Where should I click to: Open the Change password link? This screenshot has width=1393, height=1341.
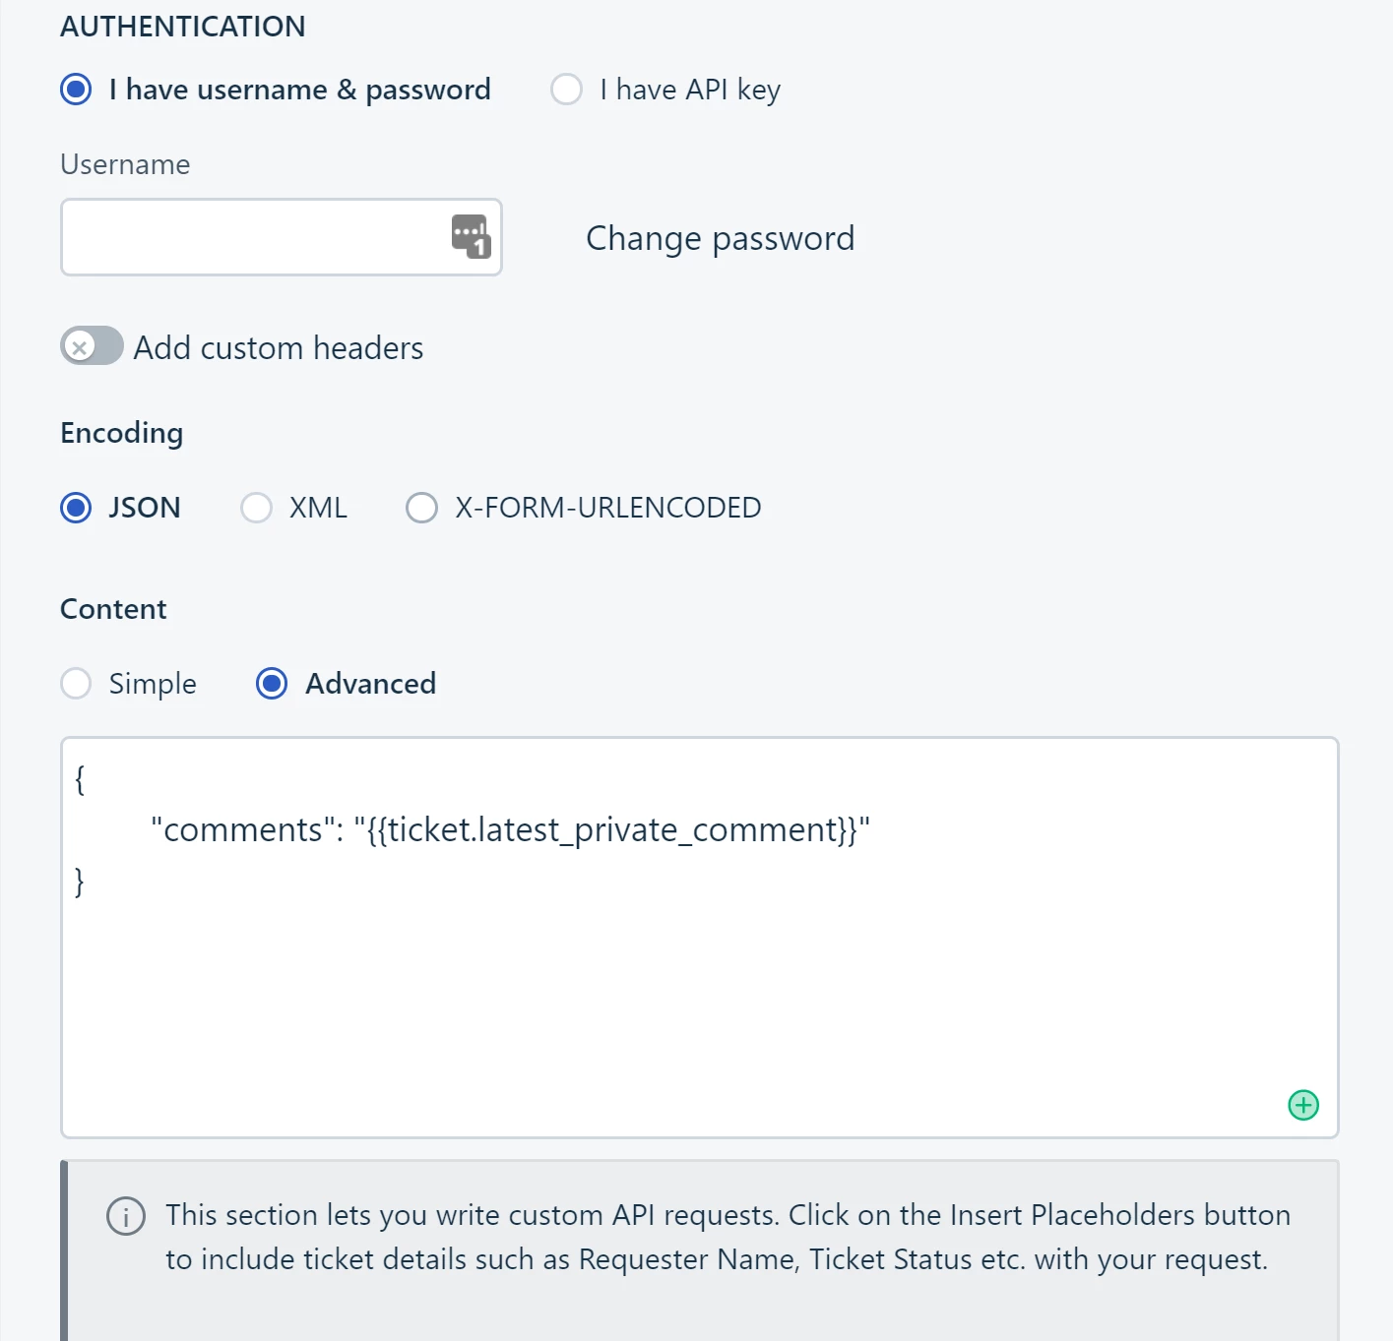720,238
